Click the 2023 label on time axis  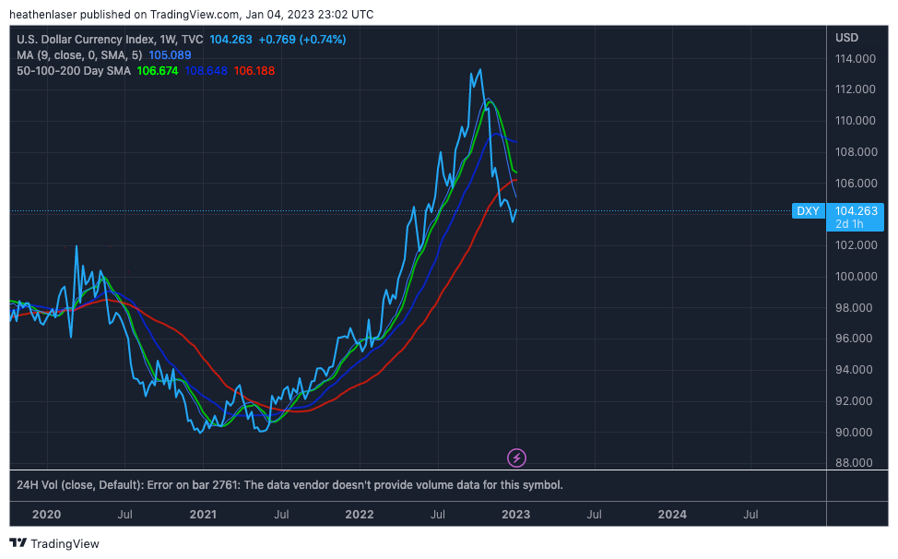[516, 515]
